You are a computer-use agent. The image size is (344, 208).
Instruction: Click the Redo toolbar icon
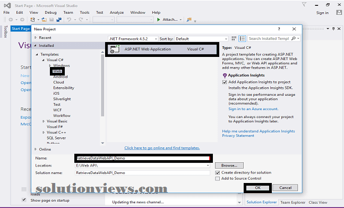point(81,20)
